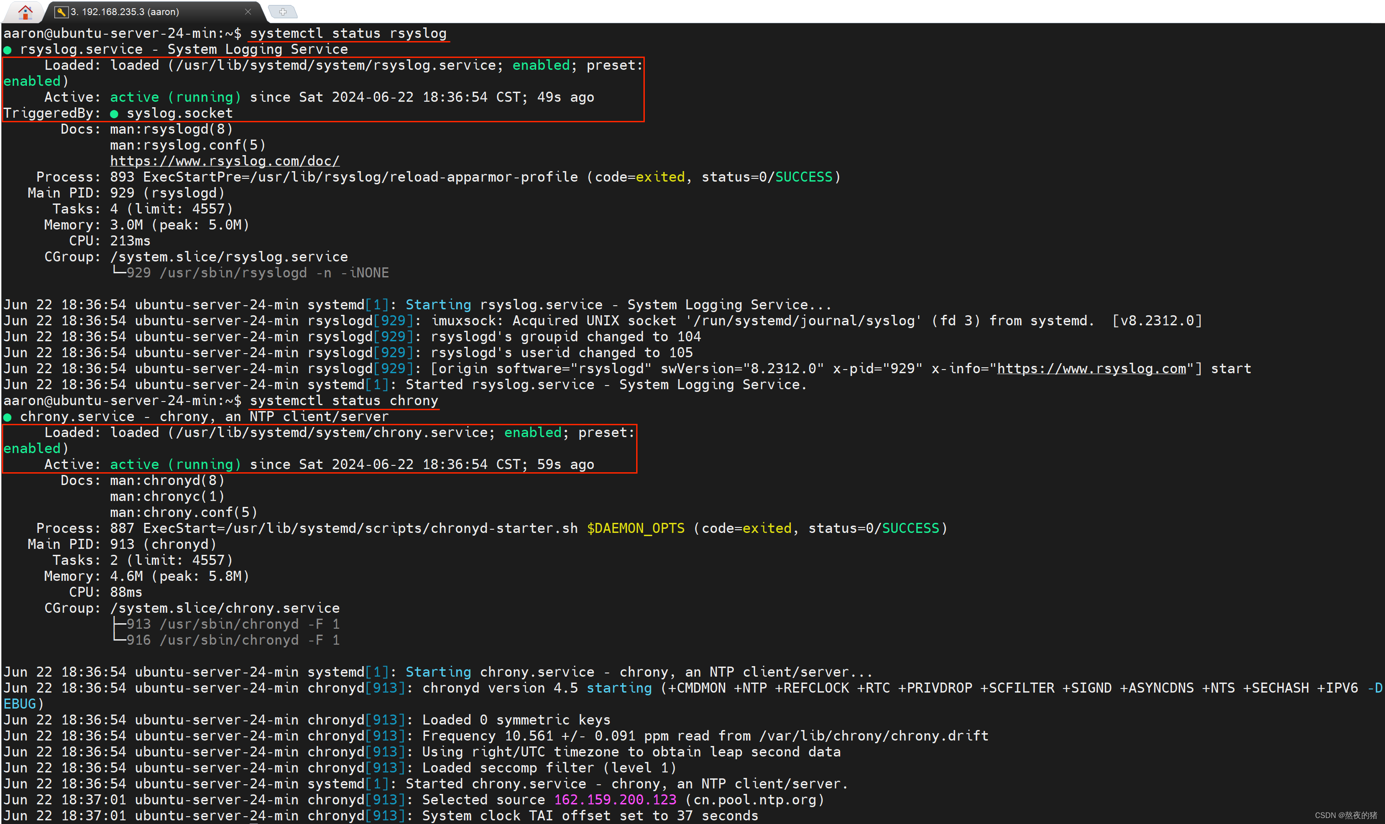The height and width of the screenshot is (824, 1385).
Task: Click '/system.slice/rsyslog.service' CGroup path
Action: (x=229, y=257)
